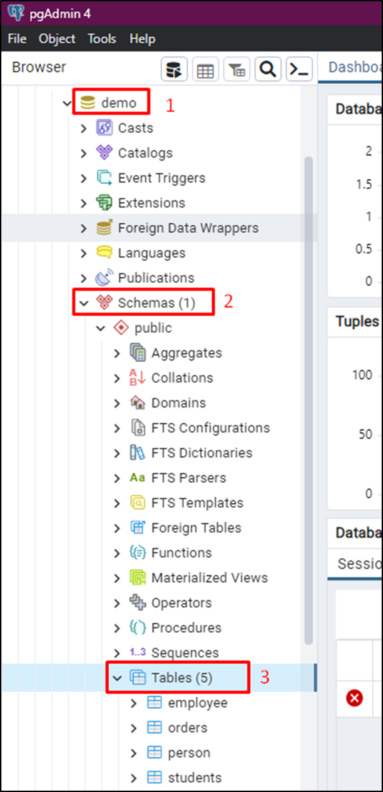Viewport: 383px width, 792px height.
Task: Collapse the Schemas (1) node
Action: click(83, 303)
